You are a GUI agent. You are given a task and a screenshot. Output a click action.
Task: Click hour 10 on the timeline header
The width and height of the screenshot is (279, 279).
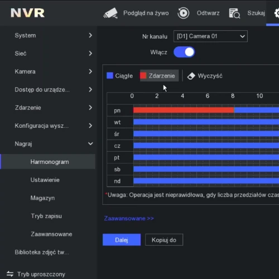259,96
